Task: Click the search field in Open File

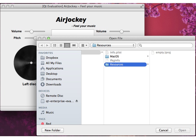Action: tap(165, 45)
